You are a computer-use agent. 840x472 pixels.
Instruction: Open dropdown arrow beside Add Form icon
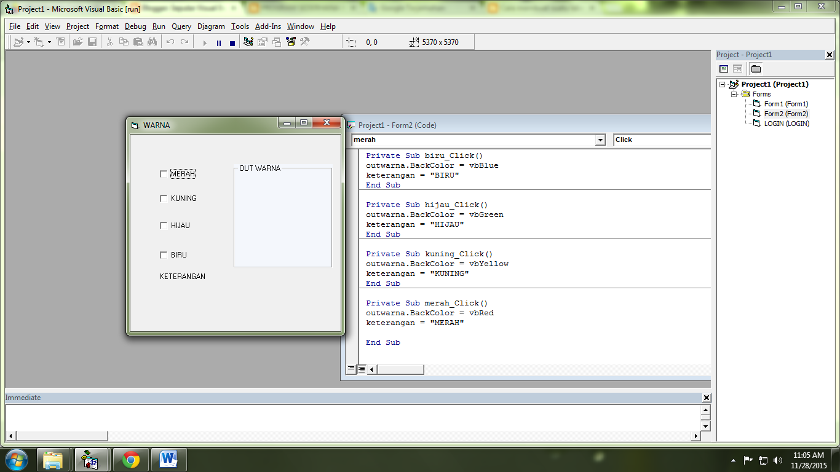click(49, 42)
